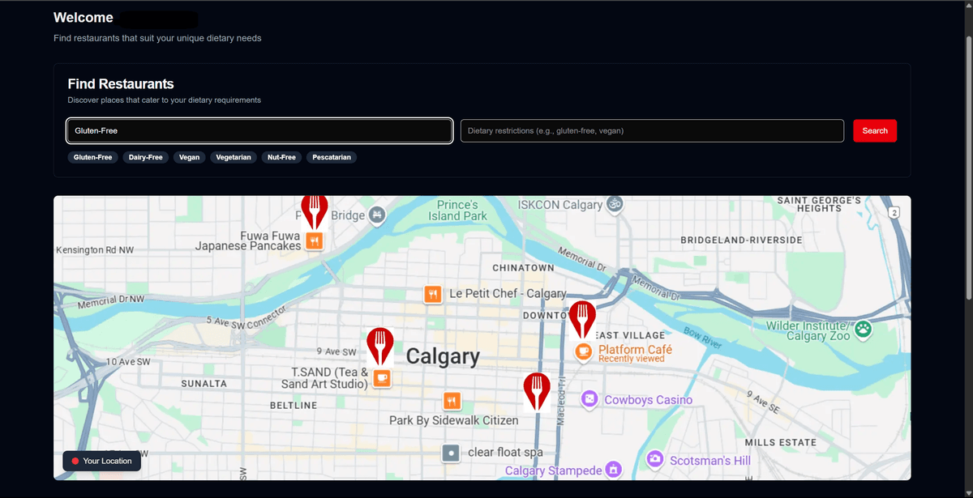Viewport: 973px width, 498px height.
Task: Click the dietary restrictions input field
Action: [652, 130]
